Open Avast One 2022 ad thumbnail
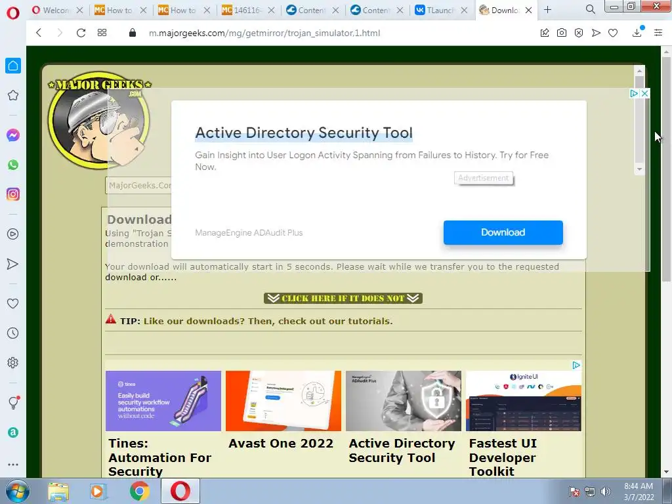 (283, 401)
